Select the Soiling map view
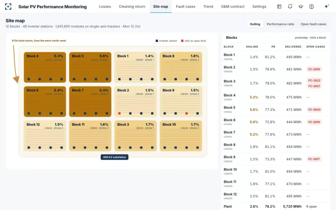This screenshot has height=210, width=336. point(255,24)
